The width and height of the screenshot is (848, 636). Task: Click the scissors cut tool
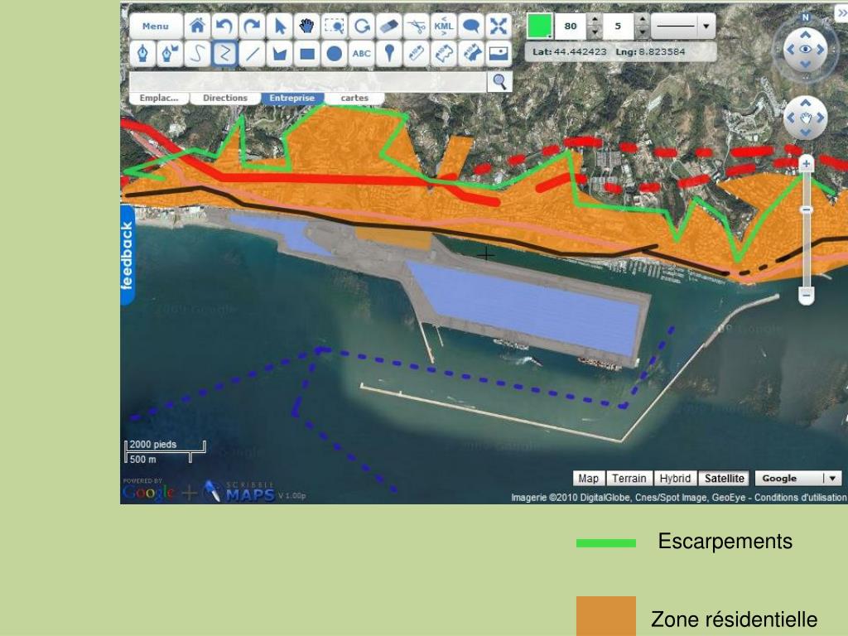416,26
